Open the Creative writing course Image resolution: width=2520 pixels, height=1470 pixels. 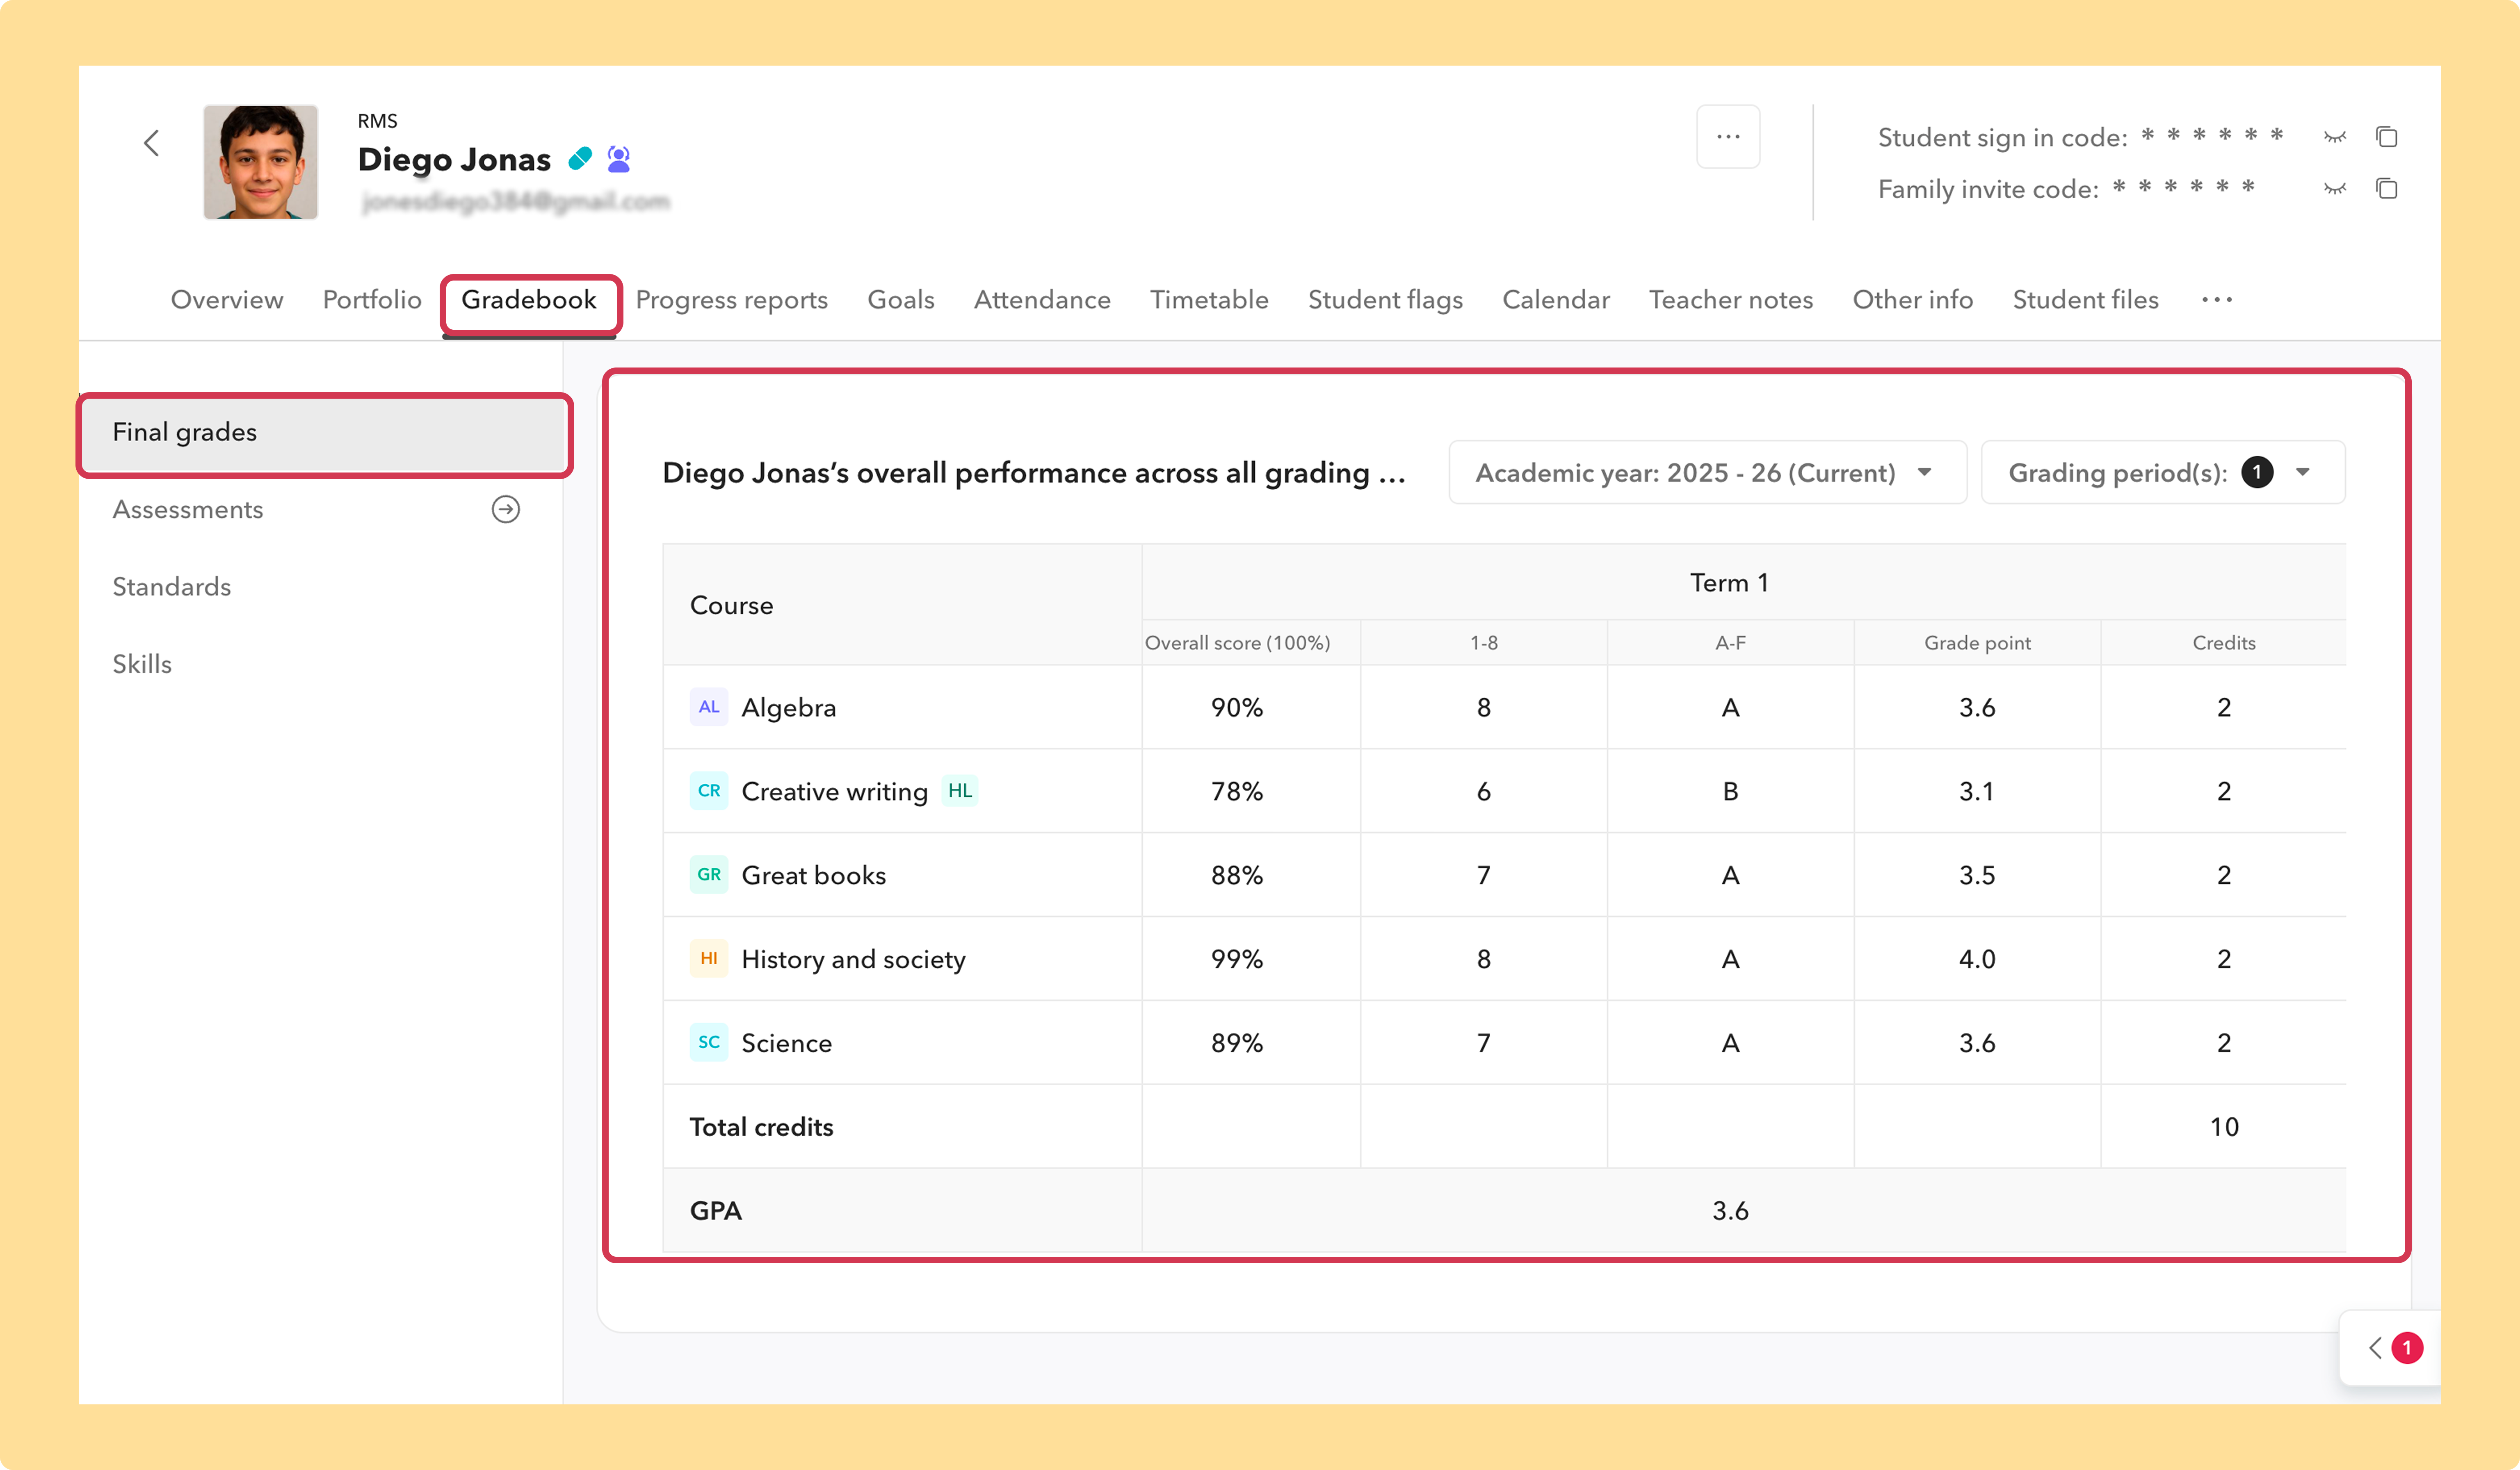click(x=835, y=792)
